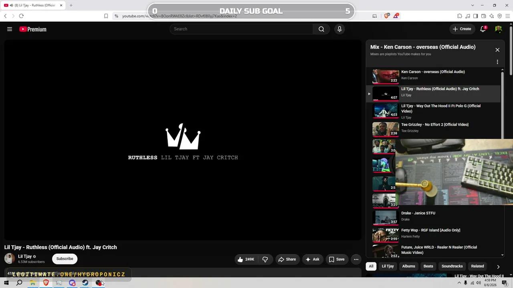The height and width of the screenshot is (288, 513).
Task: Open YouTube notifications bell
Action: [x=483, y=29]
